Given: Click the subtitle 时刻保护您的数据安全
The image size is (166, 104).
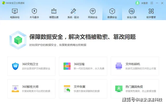Looking at the screenshot, I should point(43,45).
